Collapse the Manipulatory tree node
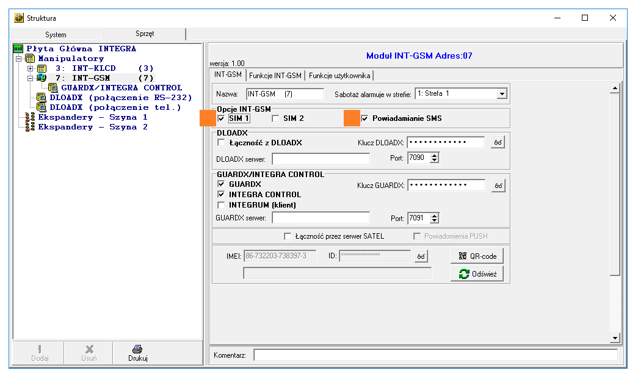This screenshot has width=638, height=373. [x=18, y=59]
